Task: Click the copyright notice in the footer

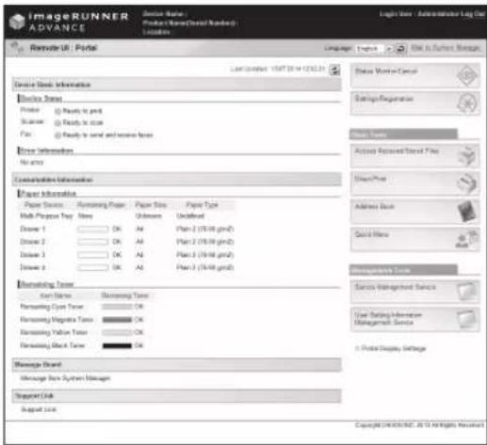Action: (419, 425)
